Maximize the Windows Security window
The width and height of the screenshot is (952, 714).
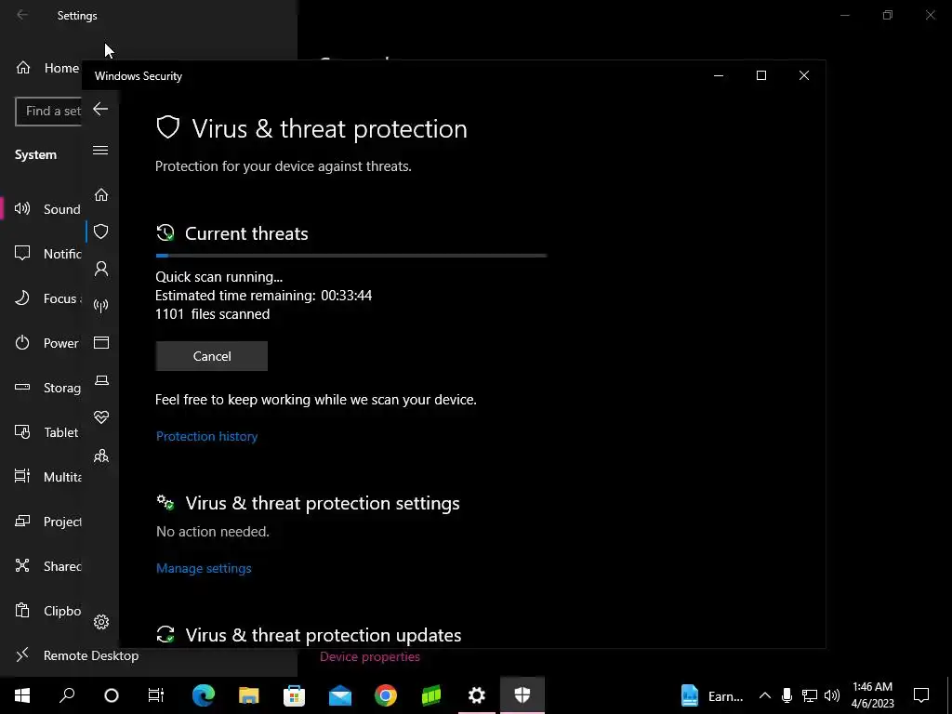(761, 75)
